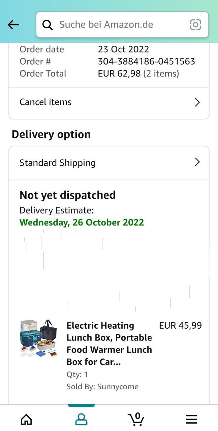Expand the Standard Shipping chevron
This screenshot has height=431, width=218.
pyautogui.click(x=197, y=163)
